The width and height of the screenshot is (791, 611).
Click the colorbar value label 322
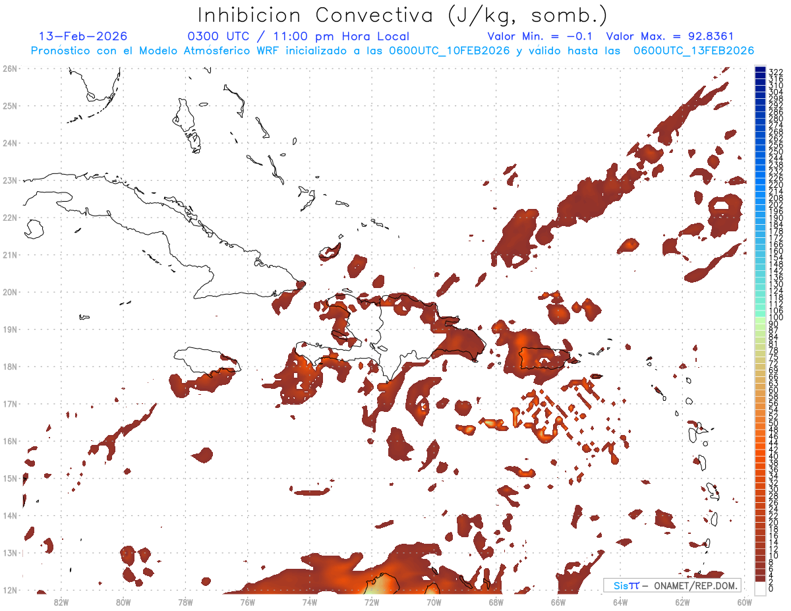point(776,72)
